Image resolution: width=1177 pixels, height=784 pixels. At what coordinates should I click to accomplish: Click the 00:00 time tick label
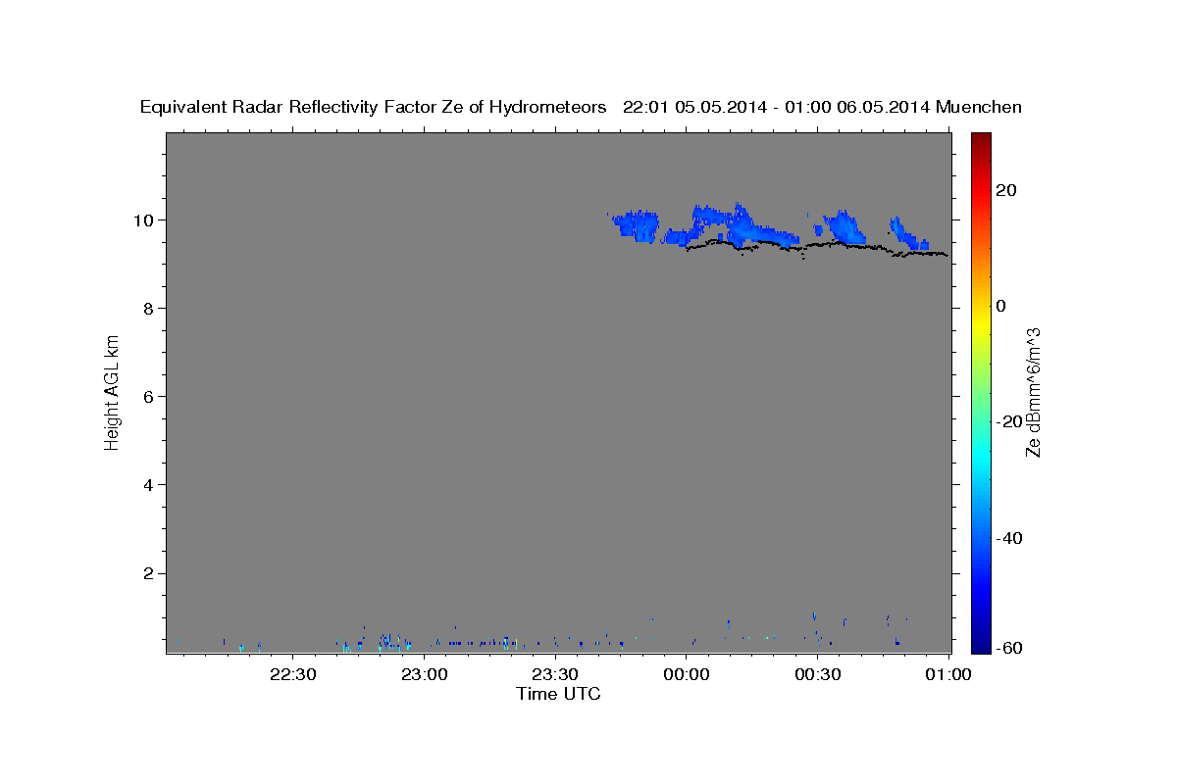click(687, 675)
